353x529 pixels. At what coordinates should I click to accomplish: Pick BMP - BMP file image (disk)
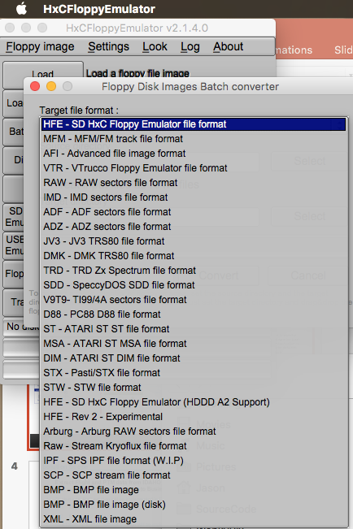pos(194,505)
